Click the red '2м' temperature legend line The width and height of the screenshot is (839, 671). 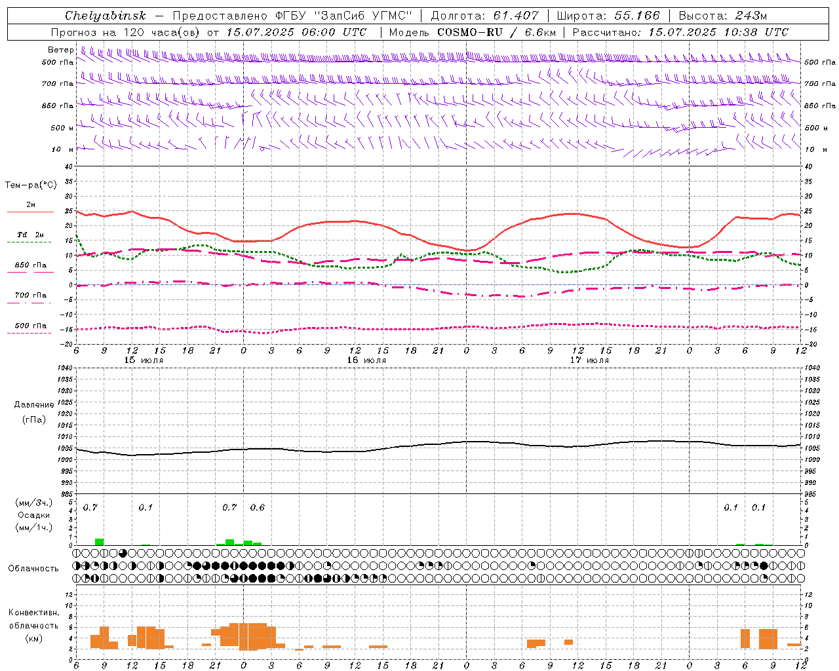coord(31,212)
